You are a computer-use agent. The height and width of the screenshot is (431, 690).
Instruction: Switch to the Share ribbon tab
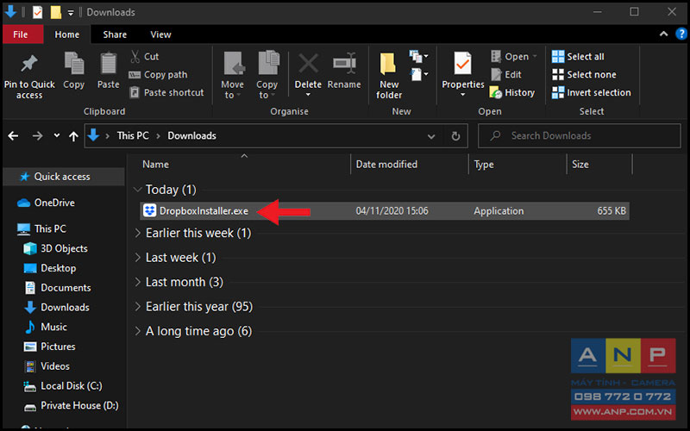pos(115,34)
